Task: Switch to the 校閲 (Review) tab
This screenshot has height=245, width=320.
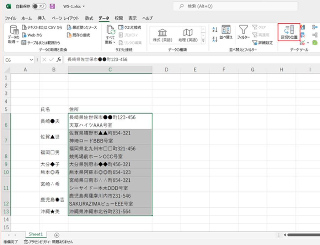Action: click(119, 18)
